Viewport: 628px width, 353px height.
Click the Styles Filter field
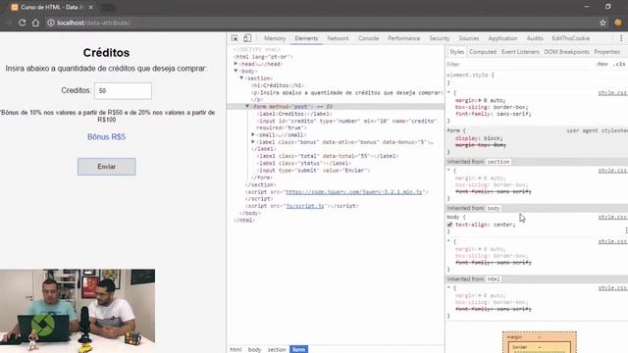pyautogui.click(x=519, y=64)
